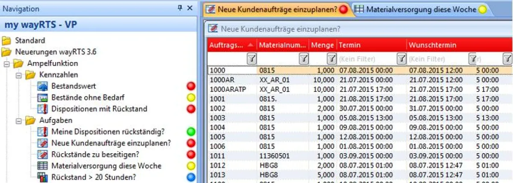Open Rückstände zu beseitigen task

(x=95, y=154)
